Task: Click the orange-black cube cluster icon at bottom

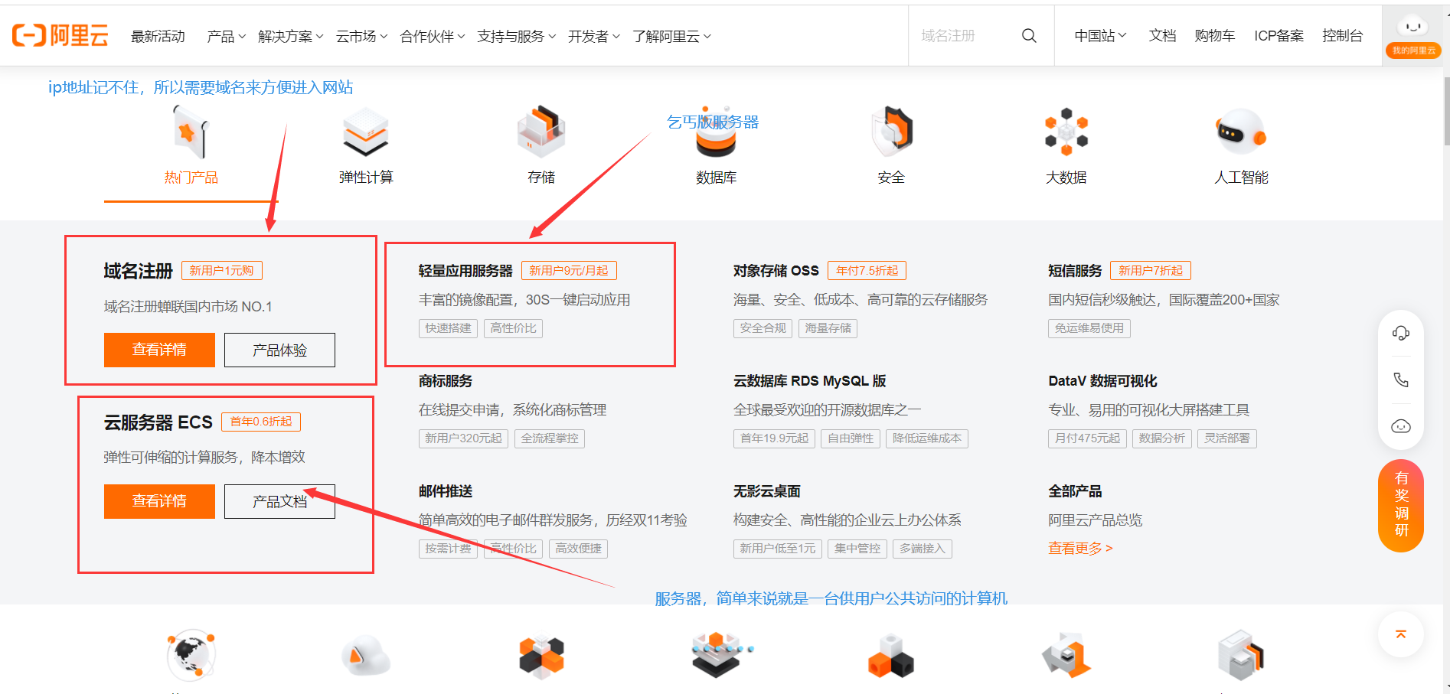Action: coord(541,655)
